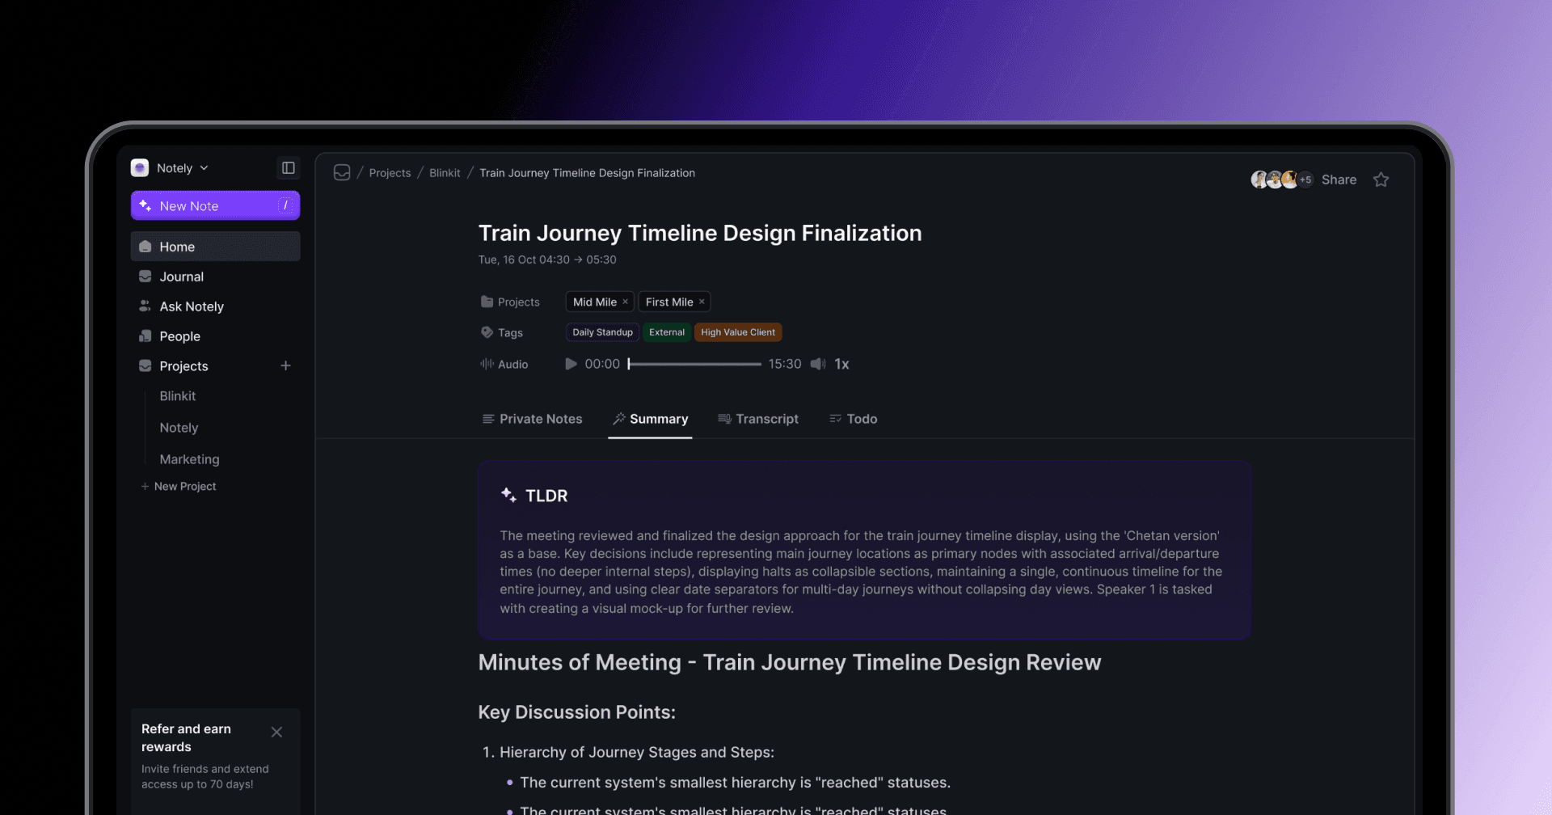Open the Blinkit project in sidebar
The height and width of the screenshot is (815, 1552).
[178, 396]
